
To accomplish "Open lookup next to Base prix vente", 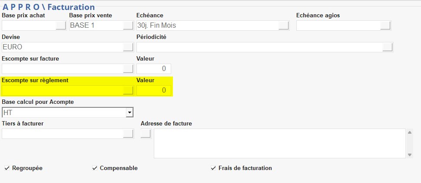I will pyautogui.click(x=128, y=26).
